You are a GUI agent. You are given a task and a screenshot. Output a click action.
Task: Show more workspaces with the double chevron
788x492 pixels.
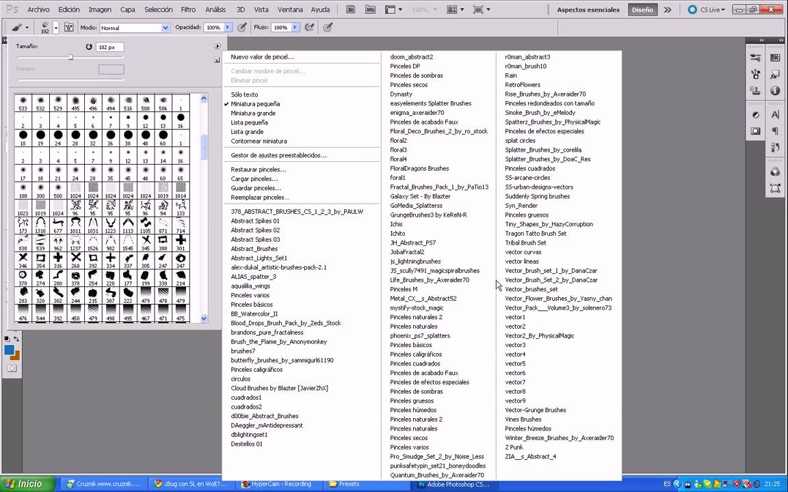coord(668,10)
